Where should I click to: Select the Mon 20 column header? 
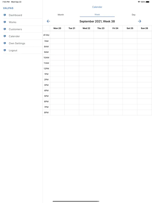pyautogui.click(x=57, y=28)
